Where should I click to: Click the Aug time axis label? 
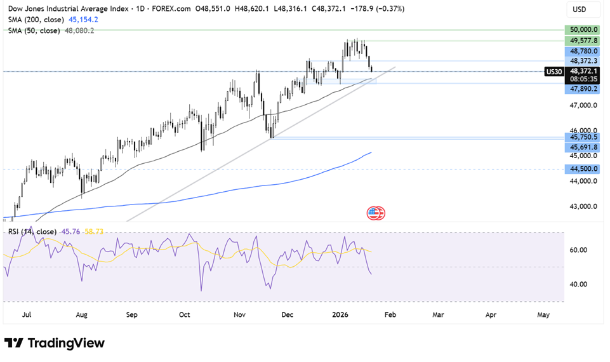(81, 314)
